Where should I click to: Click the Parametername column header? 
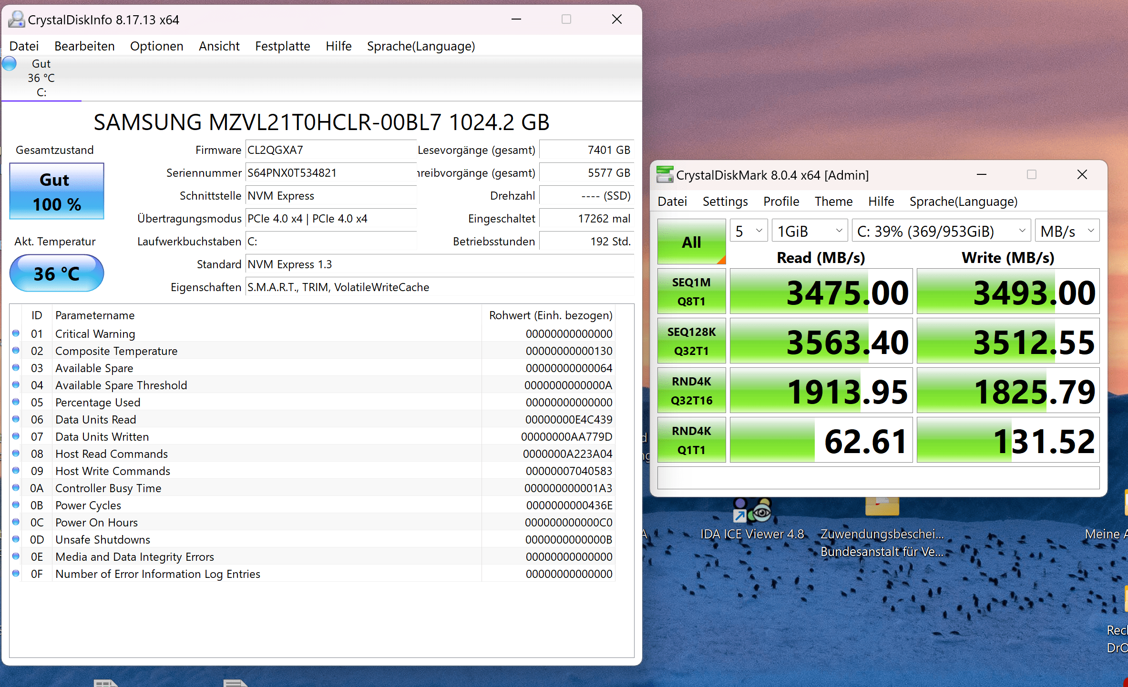tap(267, 315)
